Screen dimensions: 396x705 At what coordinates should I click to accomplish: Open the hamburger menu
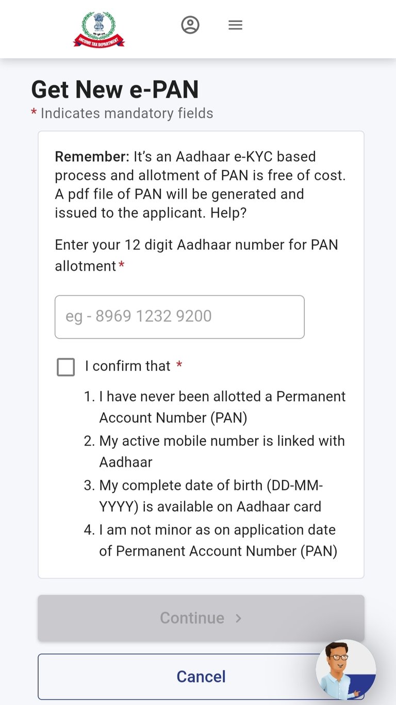click(x=235, y=25)
